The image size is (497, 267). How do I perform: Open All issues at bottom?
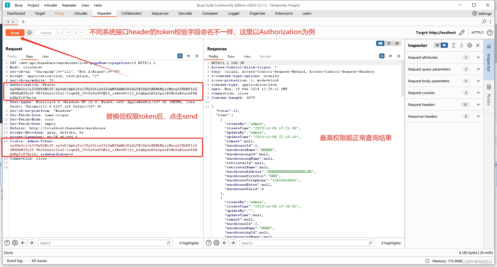point(39,261)
